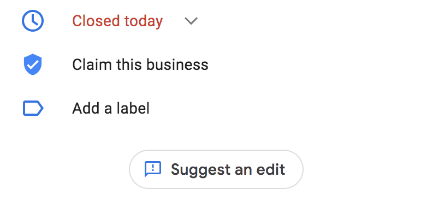The image size is (427, 201).
Task: Expand opening hours with the chevron arrow
Action: click(x=191, y=21)
